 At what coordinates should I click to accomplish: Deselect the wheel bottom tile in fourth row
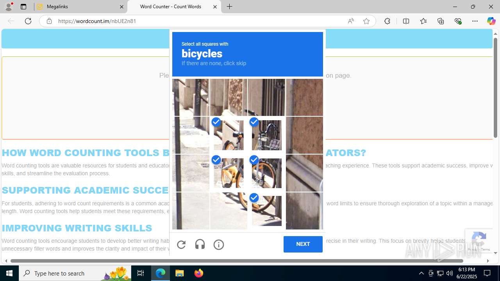(266, 211)
